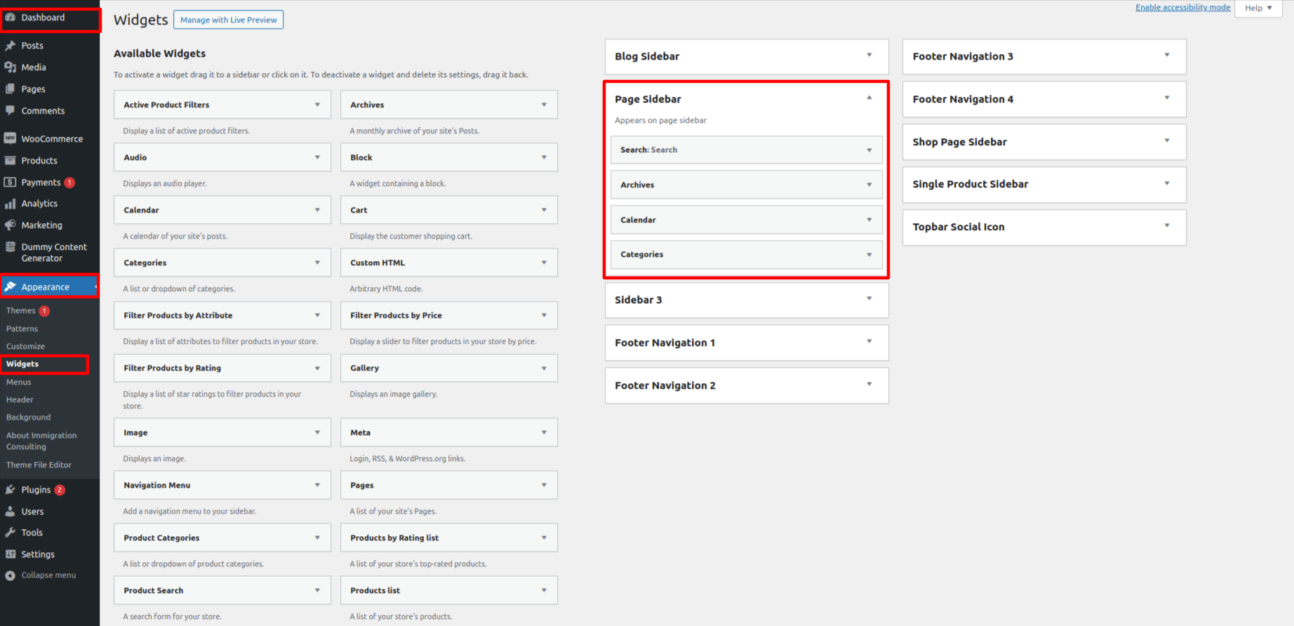Click Manage with Live Preview button
1294x626 pixels.
pyautogui.click(x=228, y=20)
